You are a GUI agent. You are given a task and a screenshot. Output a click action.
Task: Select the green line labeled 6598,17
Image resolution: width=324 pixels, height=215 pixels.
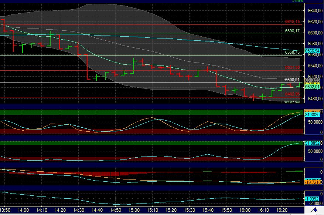tap(293, 31)
